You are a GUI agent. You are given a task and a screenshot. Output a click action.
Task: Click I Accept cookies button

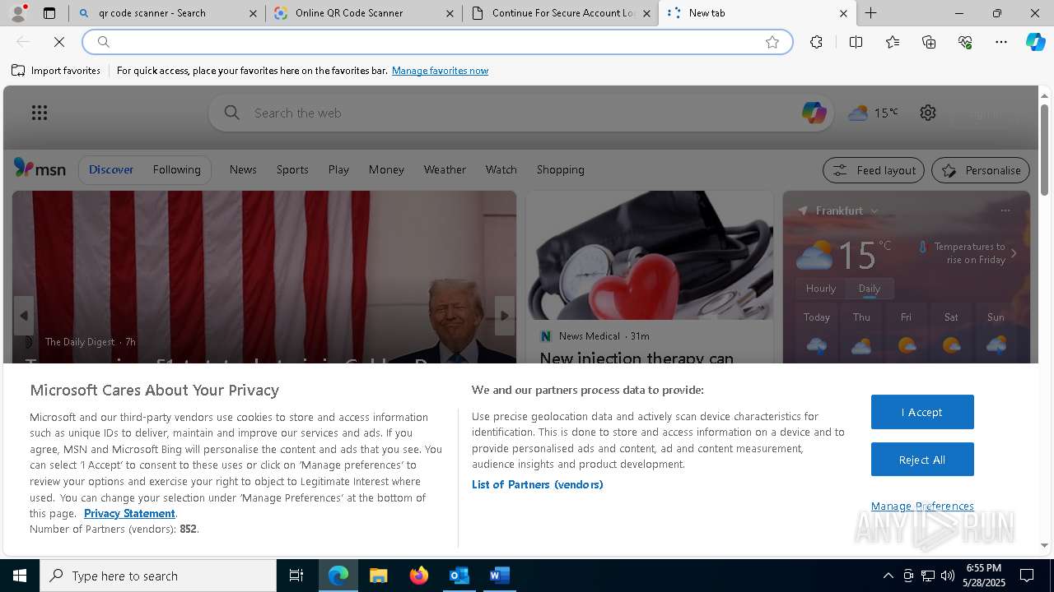pos(922,412)
